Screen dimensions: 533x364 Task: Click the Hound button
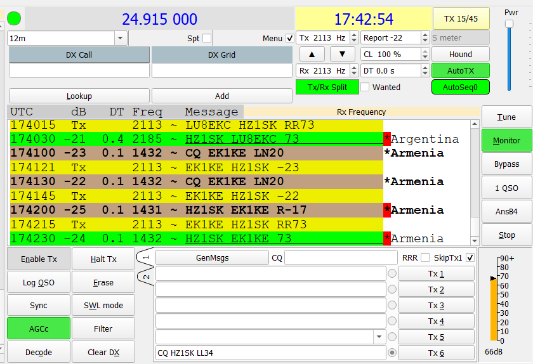coord(461,54)
